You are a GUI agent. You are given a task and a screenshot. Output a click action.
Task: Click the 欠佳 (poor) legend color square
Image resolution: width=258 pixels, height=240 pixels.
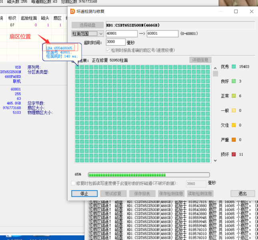pyautogui.click(x=234, y=125)
